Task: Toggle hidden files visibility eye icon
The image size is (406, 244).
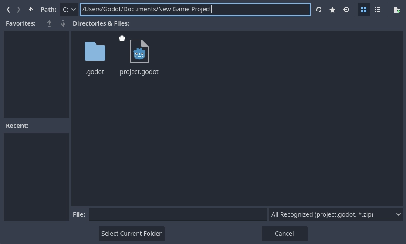Action: [346, 10]
